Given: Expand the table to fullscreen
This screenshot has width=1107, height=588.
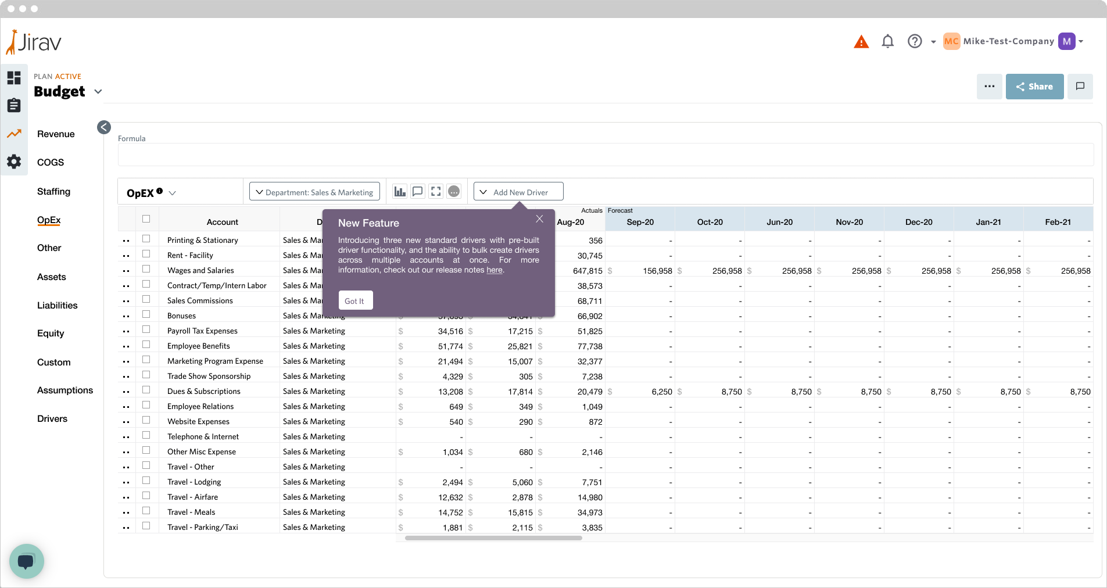Looking at the screenshot, I should click(x=436, y=192).
